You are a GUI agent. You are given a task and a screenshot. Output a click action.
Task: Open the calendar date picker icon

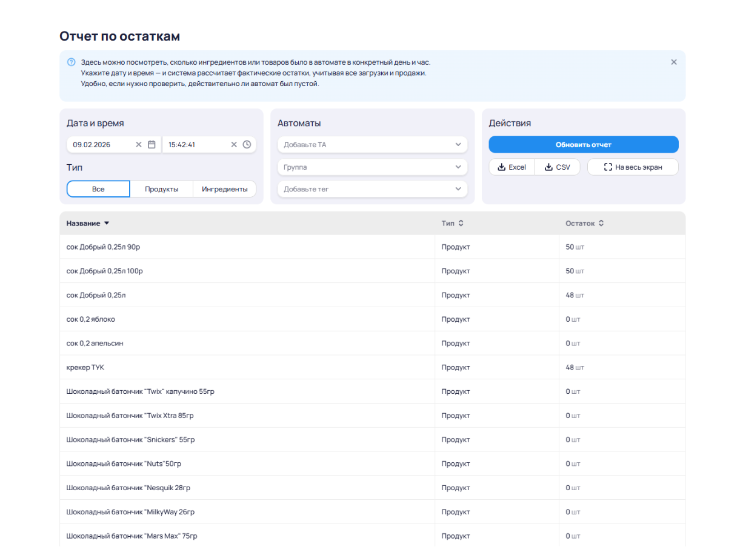click(x=152, y=145)
